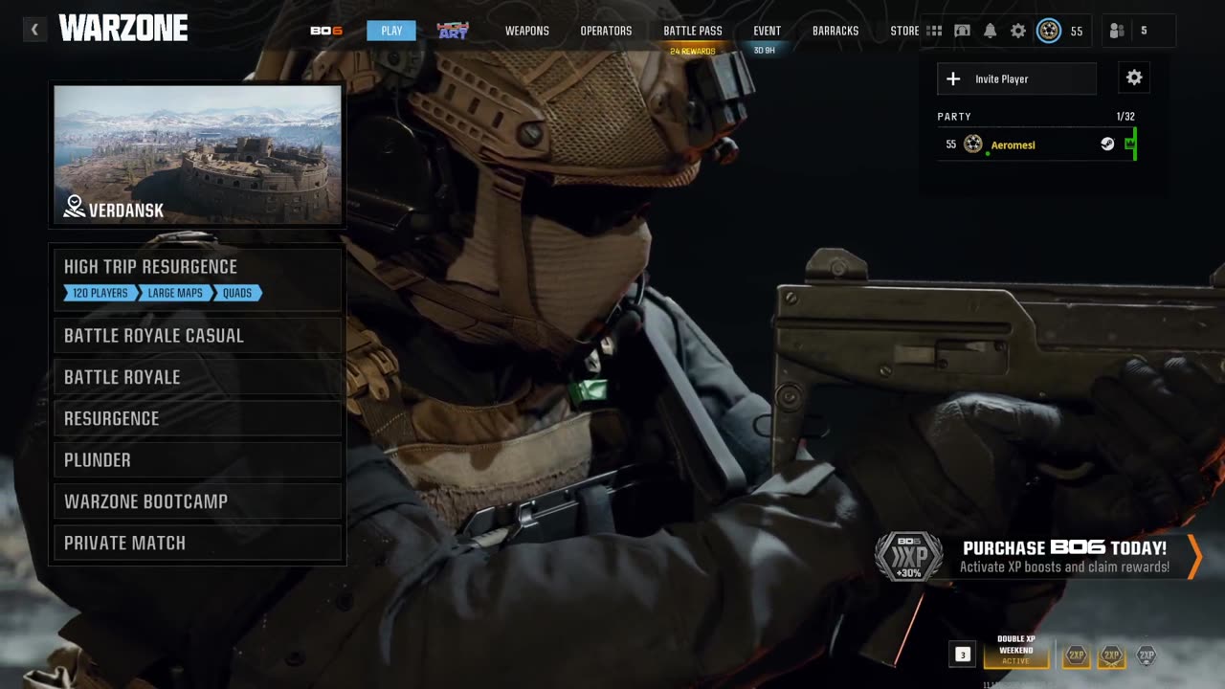Select Battle Royale Casual mode
Image resolution: width=1225 pixels, height=689 pixels.
tap(198, 336)
